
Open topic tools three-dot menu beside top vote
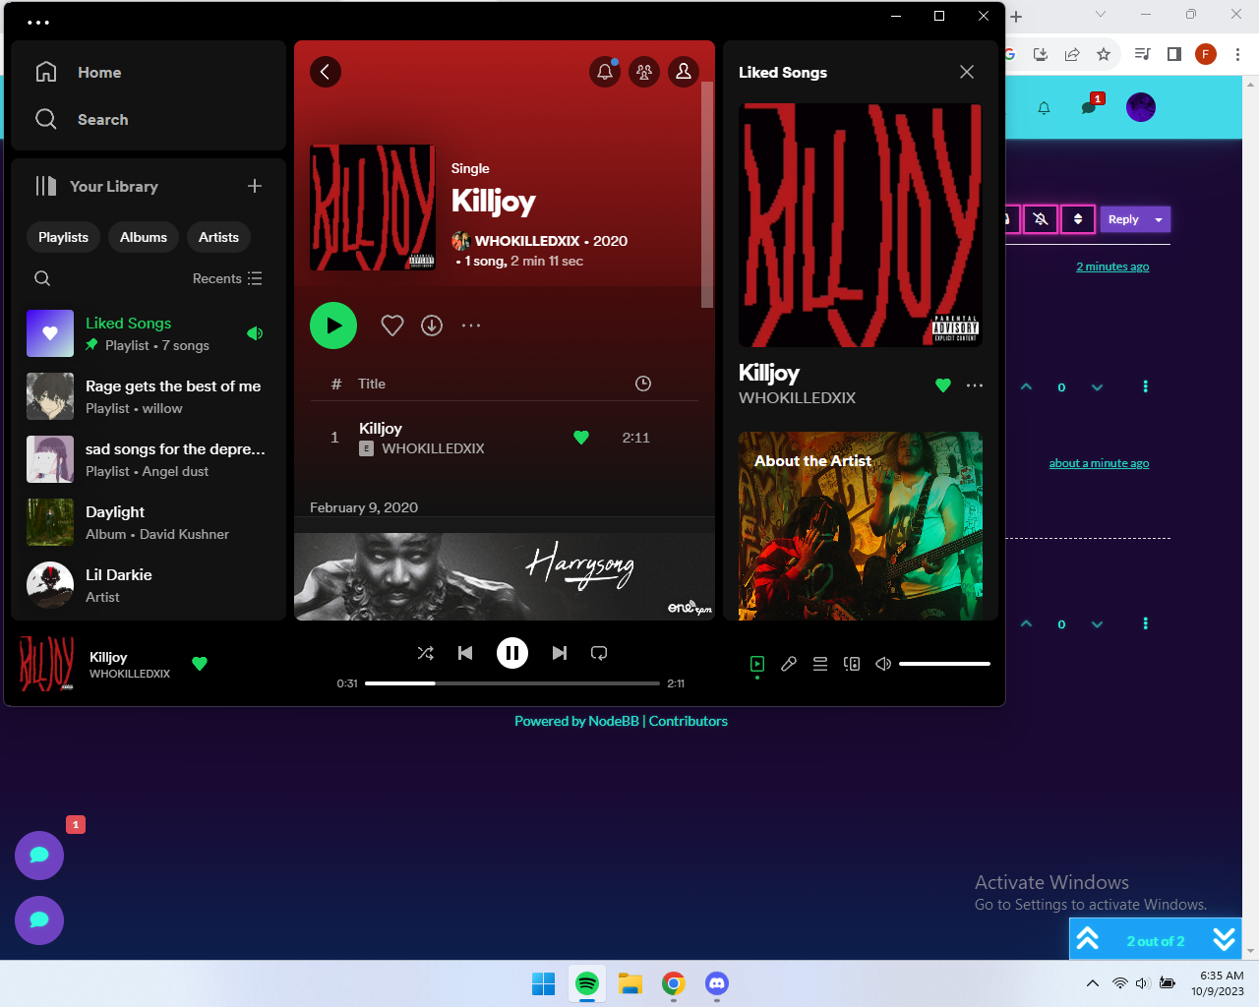pyautogui.click(x=1145, y=386)
